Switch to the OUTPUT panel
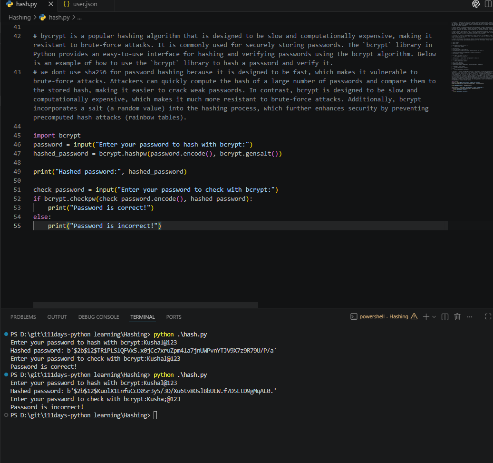Screen dimensions: 493x463 point(57,317)
